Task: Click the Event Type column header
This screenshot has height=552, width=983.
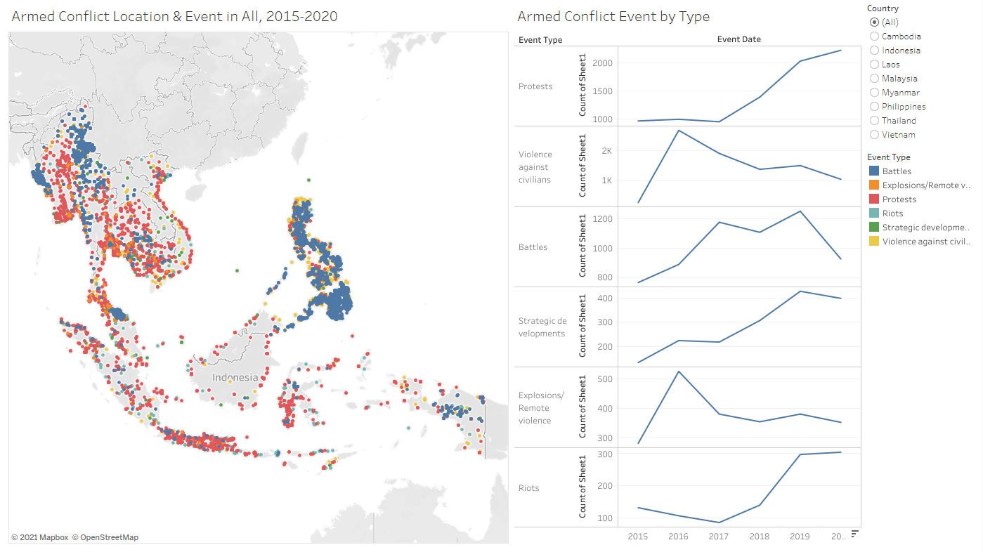Action: click(540, 40)
